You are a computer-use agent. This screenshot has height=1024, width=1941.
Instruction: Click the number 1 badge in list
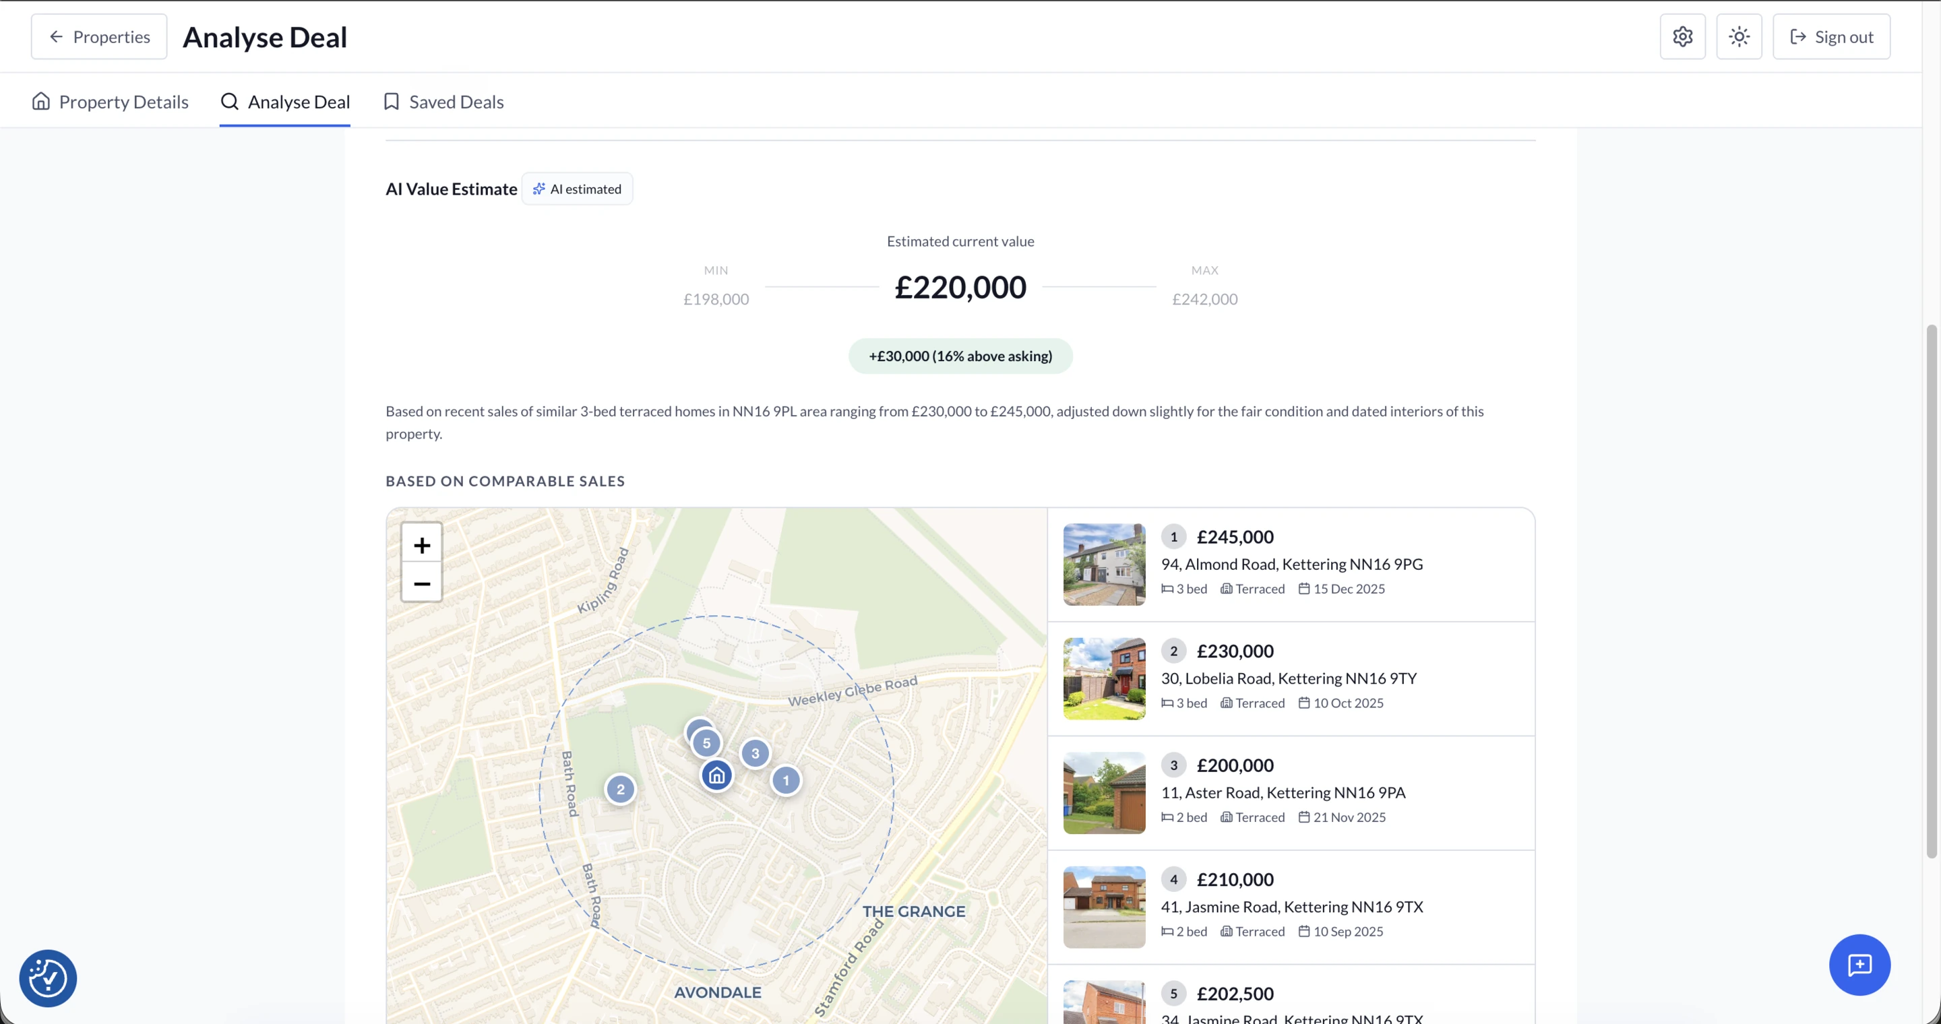(x=1174, y=537)
